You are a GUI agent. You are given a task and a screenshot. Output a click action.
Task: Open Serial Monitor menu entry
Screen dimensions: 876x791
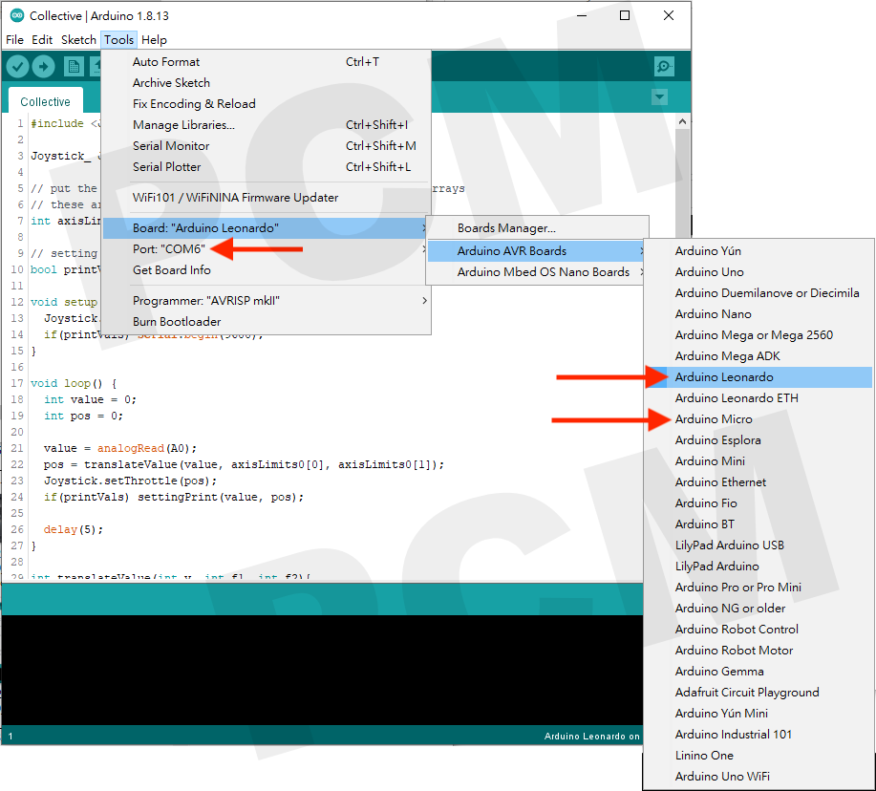click(x=266, y=146)
